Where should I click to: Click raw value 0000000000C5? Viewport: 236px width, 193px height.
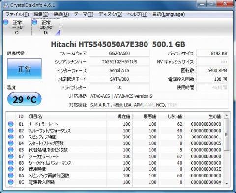[206, 143]
